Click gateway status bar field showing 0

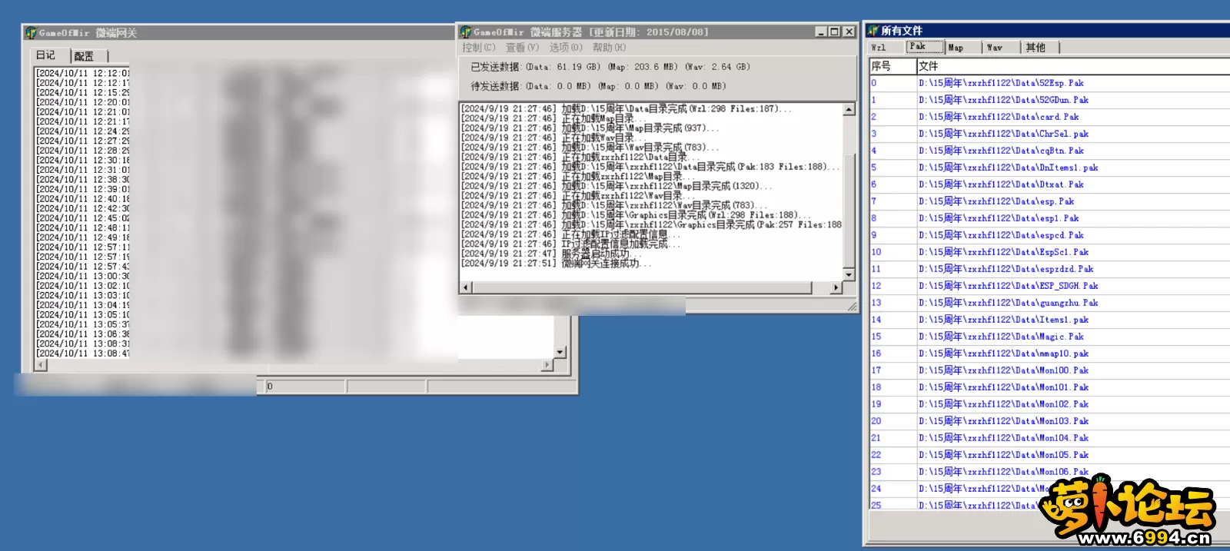coord(305,387)
